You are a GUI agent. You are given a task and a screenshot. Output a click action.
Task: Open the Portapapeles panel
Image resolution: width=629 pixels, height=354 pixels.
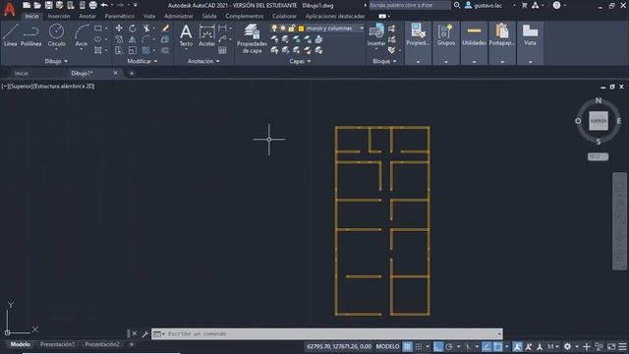tap(502, 43)
